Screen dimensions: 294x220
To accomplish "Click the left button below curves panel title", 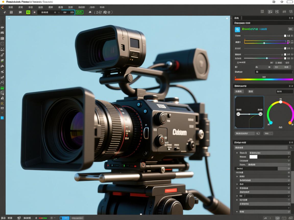I will click(x=239, y=91).
